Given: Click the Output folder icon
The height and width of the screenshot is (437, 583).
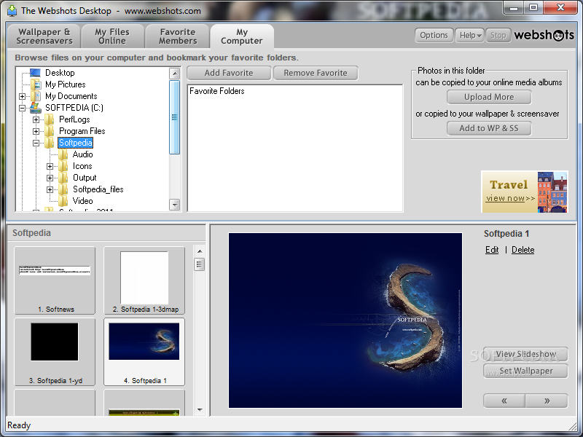Looking at the screenshot, I should [x=63, y=178].
